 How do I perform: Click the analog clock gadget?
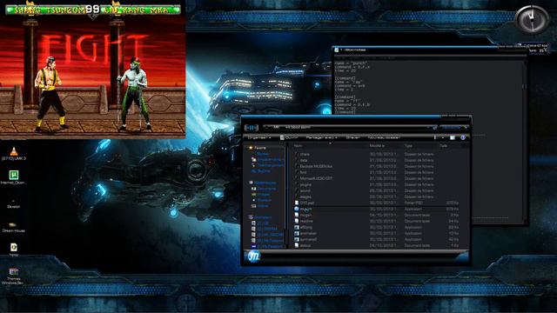pyautogui.click(x=532, y=20)
